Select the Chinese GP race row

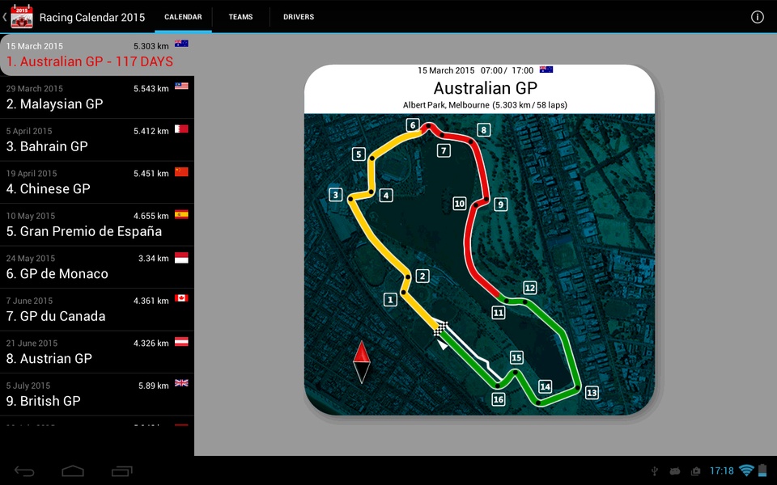click(x=97, y=182)
